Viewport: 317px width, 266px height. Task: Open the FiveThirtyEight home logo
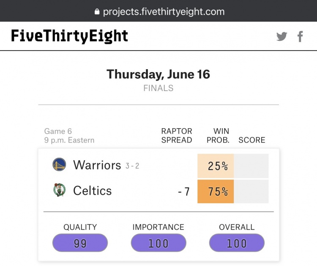click(x=69, y=36)
